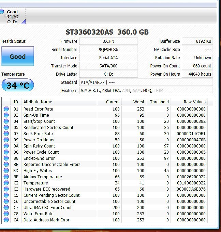Select the Start/Stop Count raw value 000000000382
Image resolution: width=221 pixels, height=232 pixels.
[x=191, y=121]
